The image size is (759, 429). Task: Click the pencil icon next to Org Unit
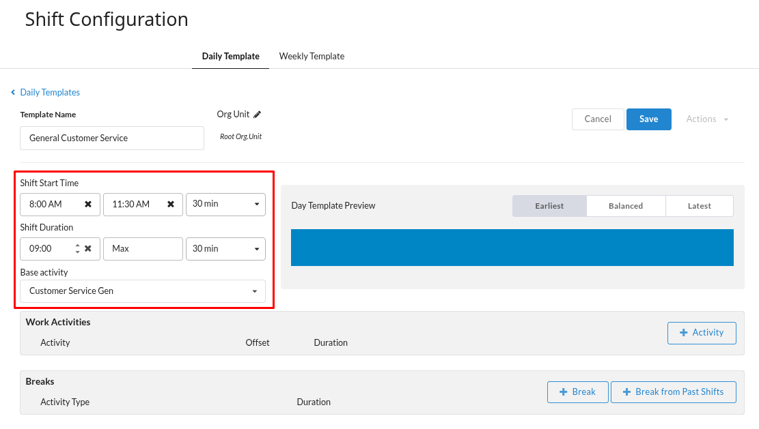click(x=258, y=115)
